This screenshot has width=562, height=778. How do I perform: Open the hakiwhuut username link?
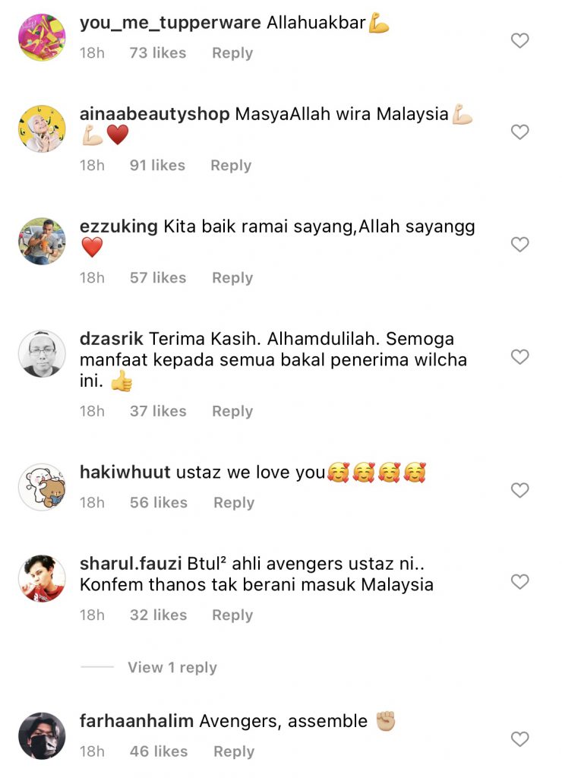(125, 472)
